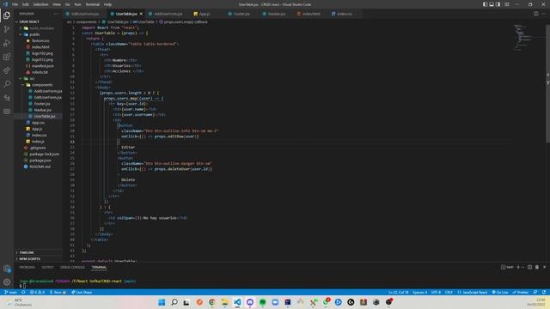This screenshot has width=550, height=309.
Task: Kill terminal with trash icon
Action: coord(537,267)
